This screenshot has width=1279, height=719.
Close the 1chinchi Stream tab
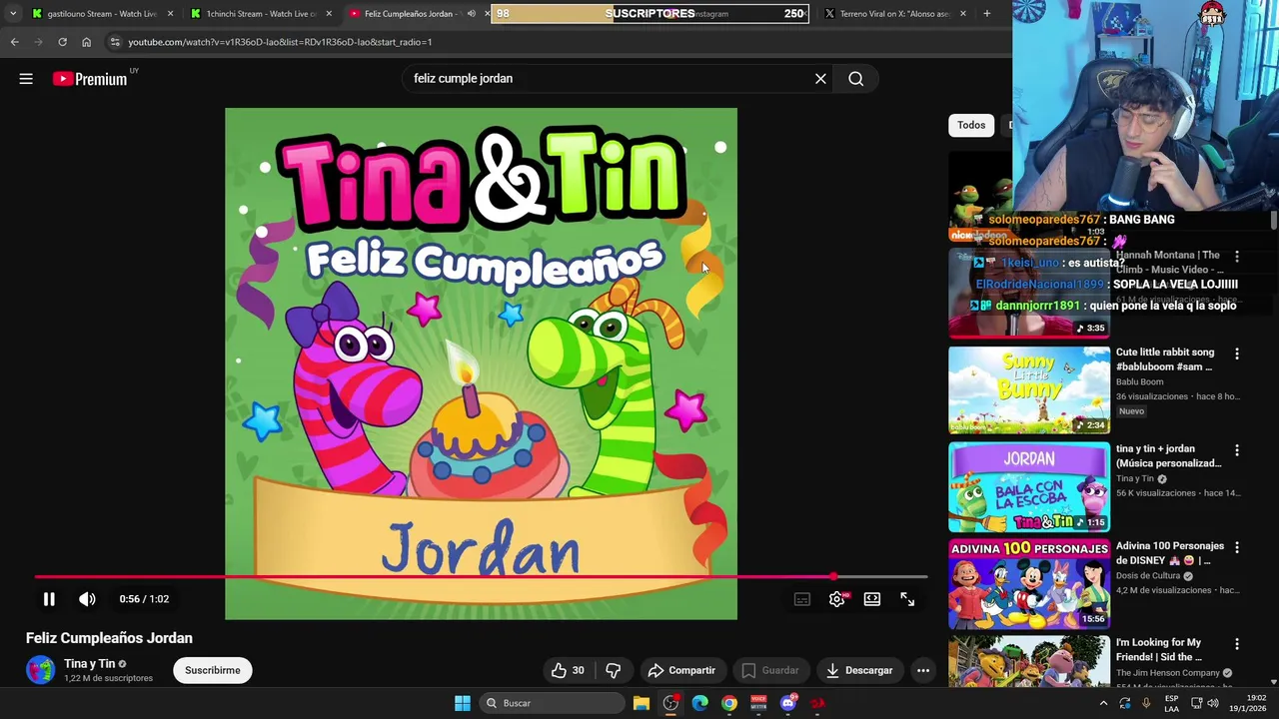[x=329, y=14]
